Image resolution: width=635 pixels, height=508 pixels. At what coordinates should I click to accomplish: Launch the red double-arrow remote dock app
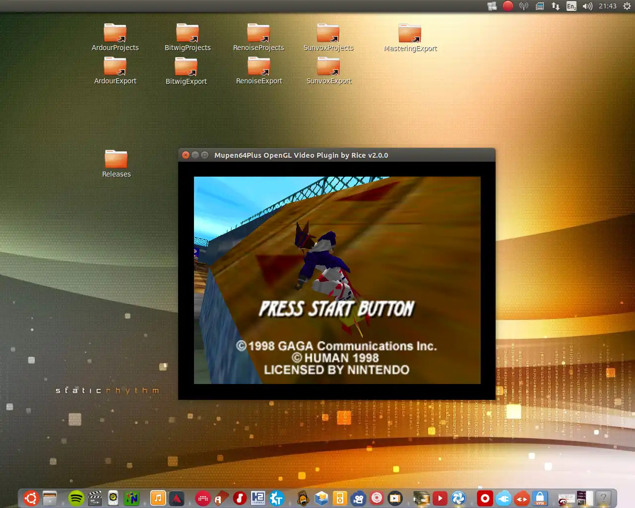(521, 498)
